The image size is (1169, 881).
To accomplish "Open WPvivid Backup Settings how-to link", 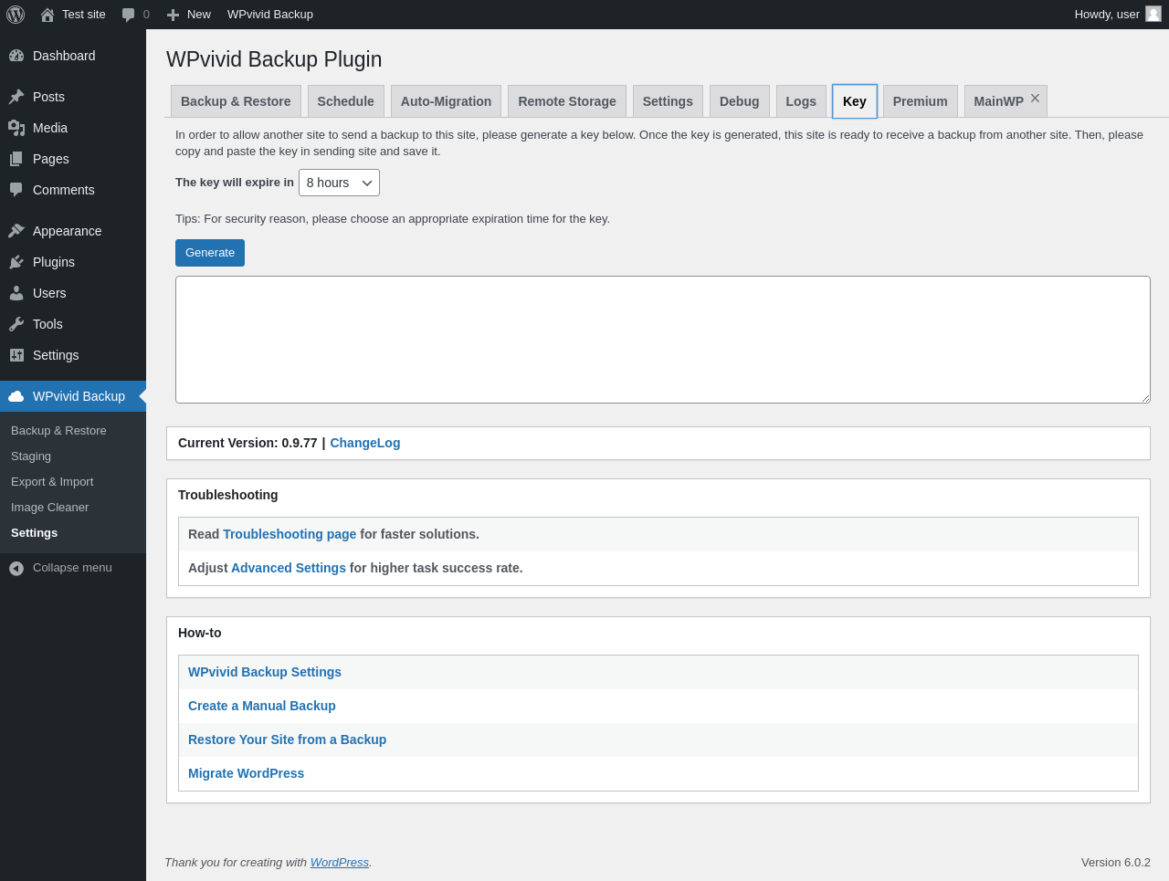I will coord(265,672).
